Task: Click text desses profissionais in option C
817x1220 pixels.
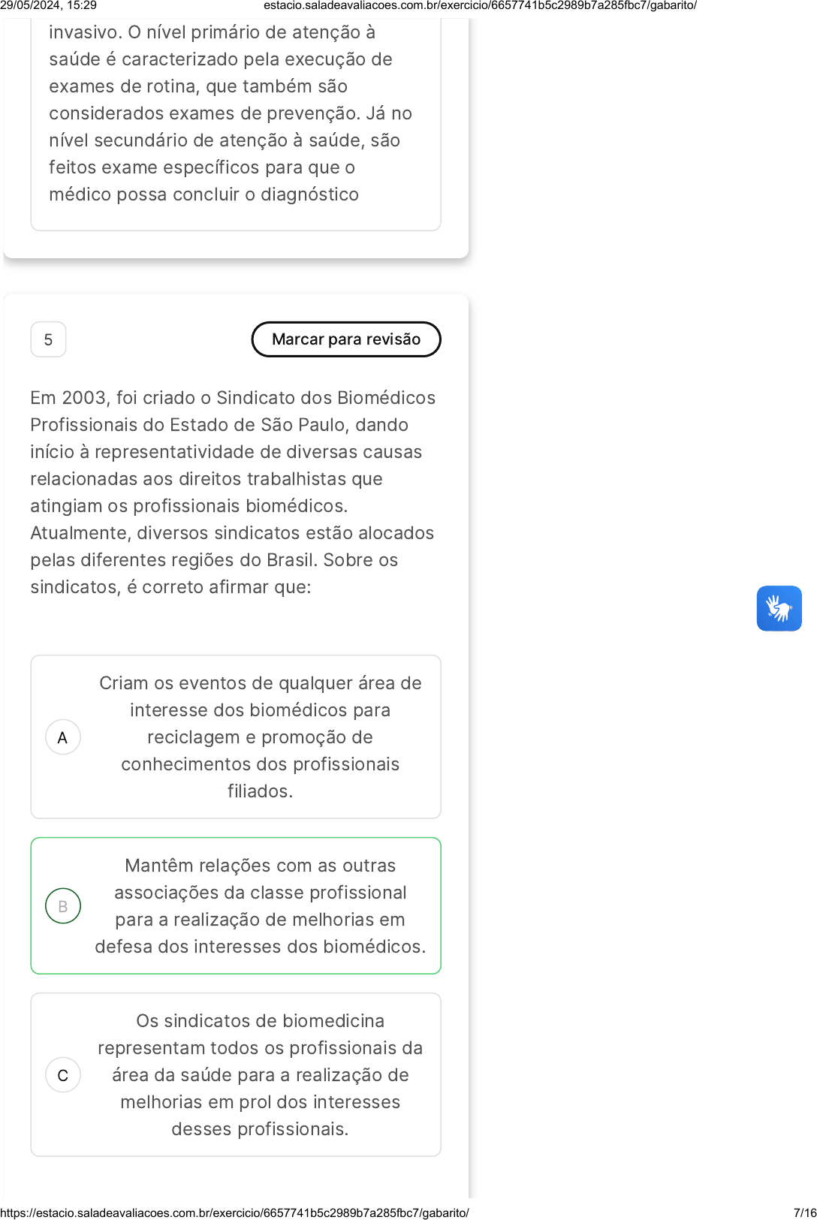Action: pos(260,1129)
